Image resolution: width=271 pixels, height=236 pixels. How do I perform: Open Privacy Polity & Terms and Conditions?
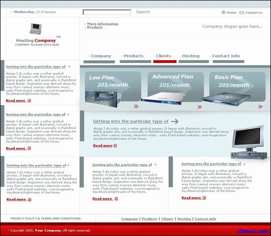[x=46, y=218]
